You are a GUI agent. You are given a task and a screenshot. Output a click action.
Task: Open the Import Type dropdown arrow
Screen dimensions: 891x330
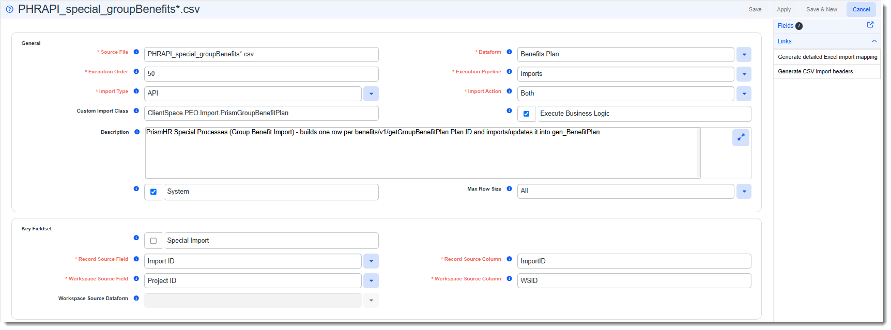[x=371, y=93]
